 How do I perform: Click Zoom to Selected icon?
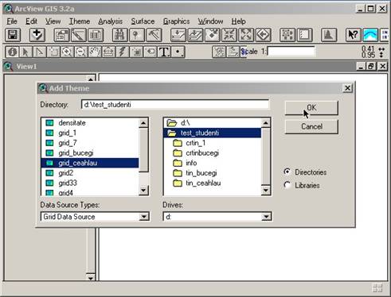point(212,35)
